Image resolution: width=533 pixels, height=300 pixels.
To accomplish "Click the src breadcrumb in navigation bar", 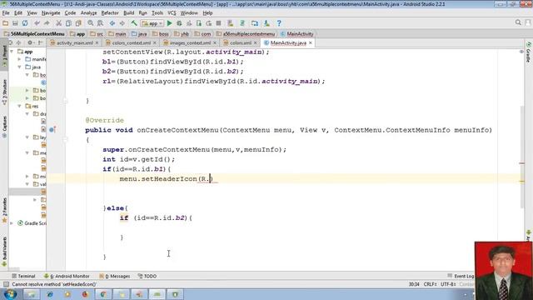I will (x=97, y=34).
